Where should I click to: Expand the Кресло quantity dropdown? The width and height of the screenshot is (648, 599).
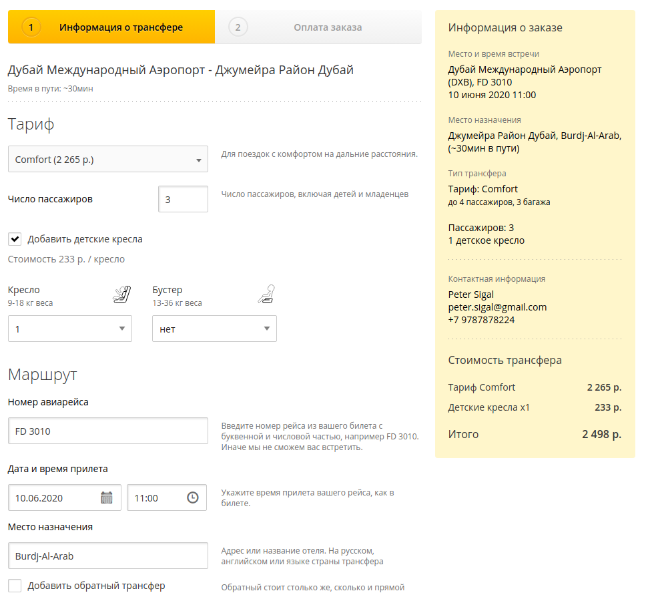click(x=69, y=329)
